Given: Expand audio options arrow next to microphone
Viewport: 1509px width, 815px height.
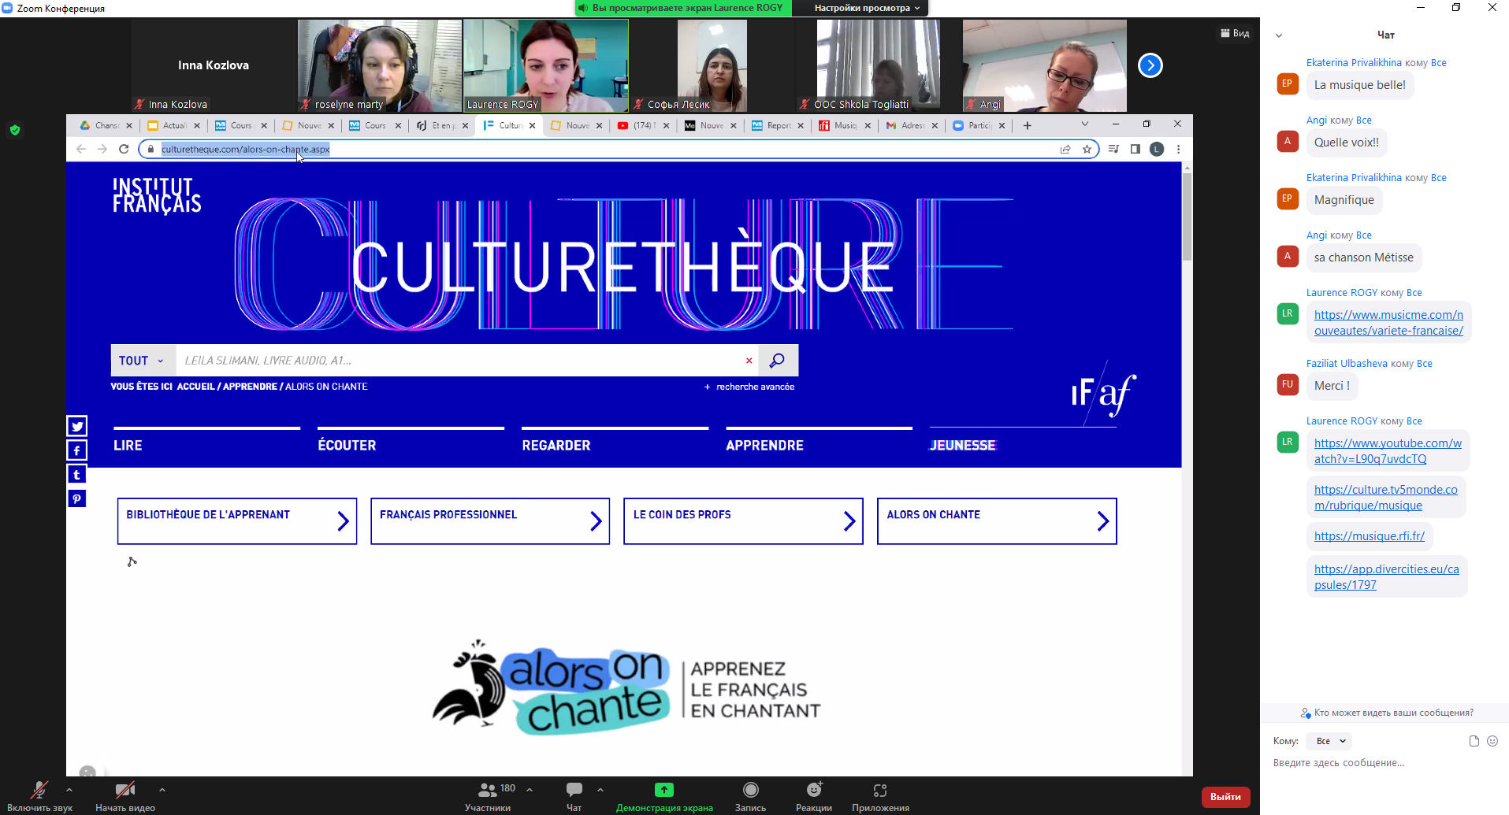Looking at the screenshot, I should point(69,789).
